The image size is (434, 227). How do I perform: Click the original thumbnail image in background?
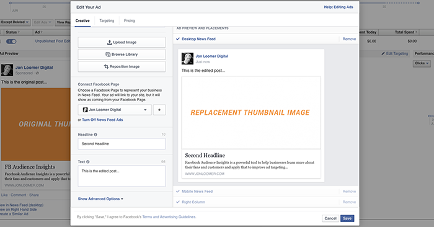coord(36,124)
